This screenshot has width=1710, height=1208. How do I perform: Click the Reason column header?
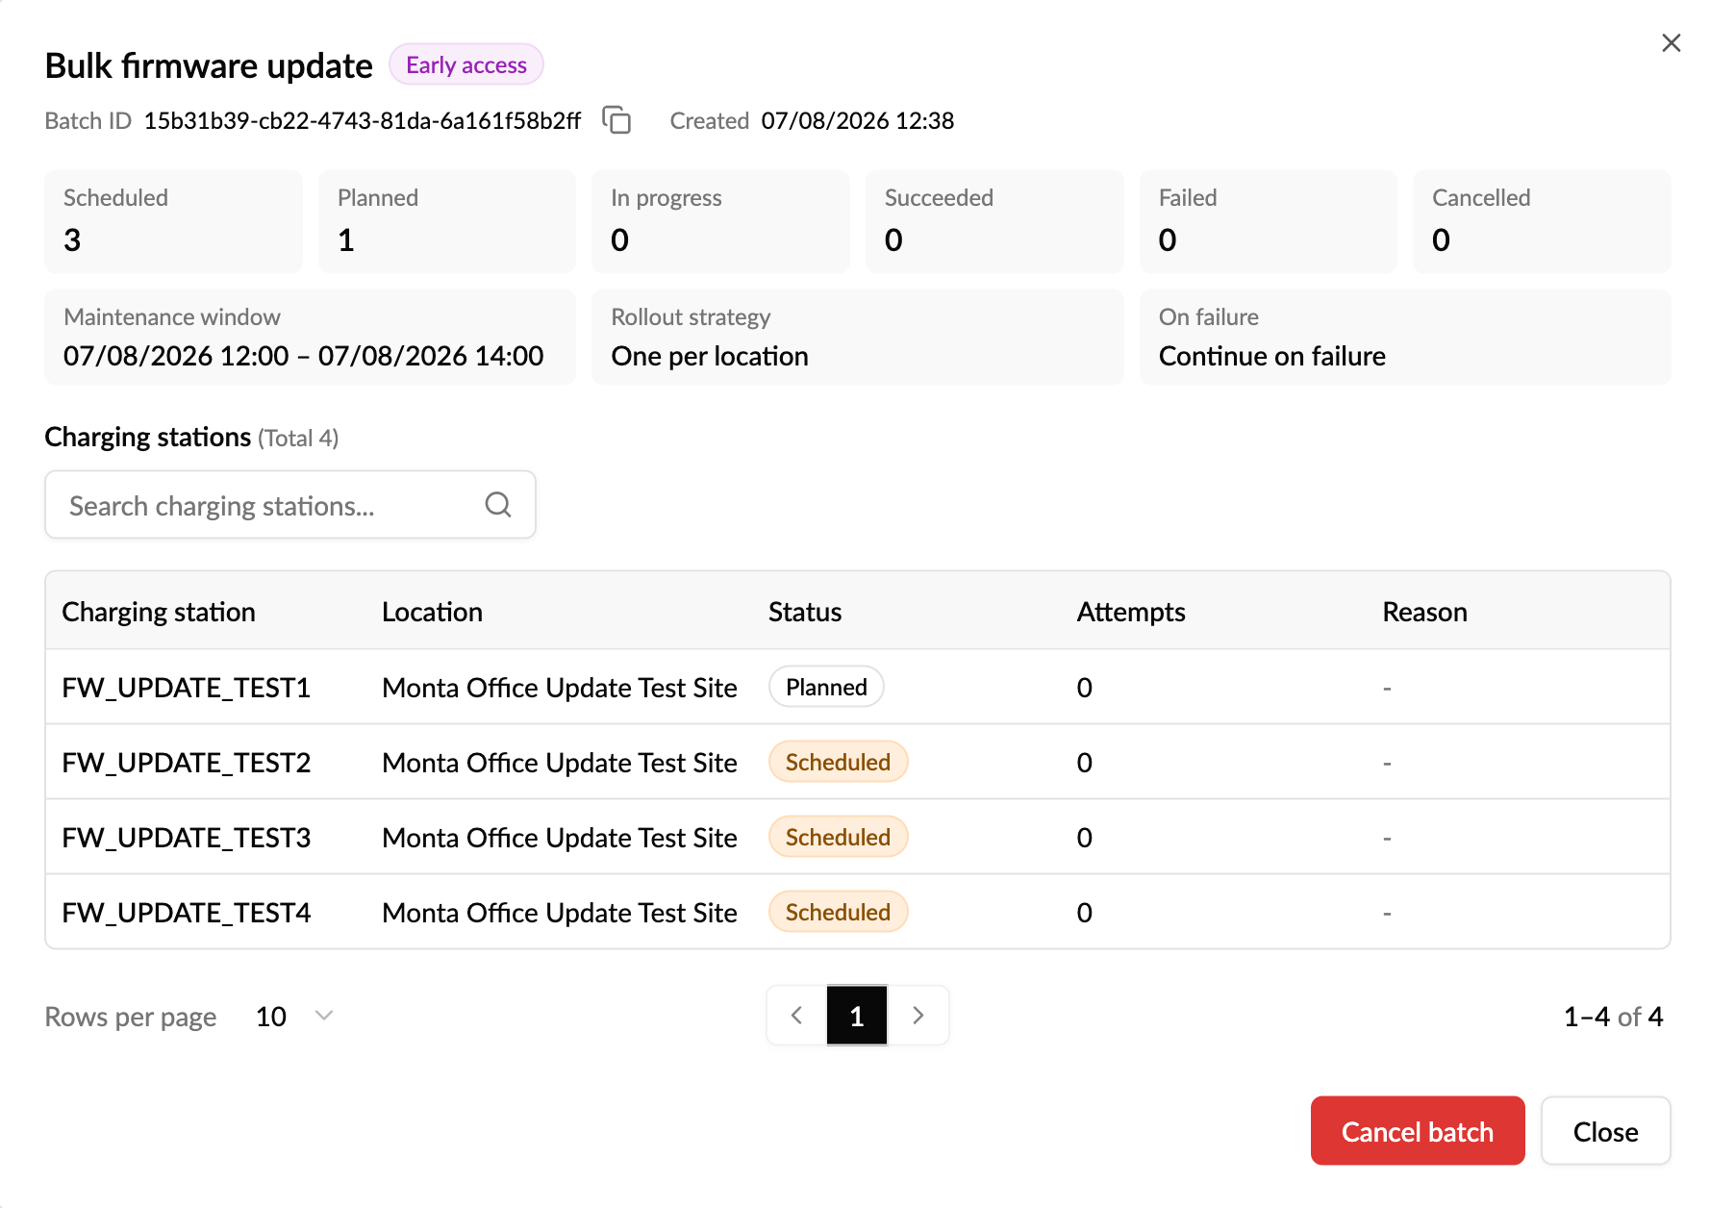[x=1424, y=612]
